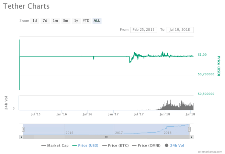Grab the right navigator range handle
The image size is (225, 154).
189,129
